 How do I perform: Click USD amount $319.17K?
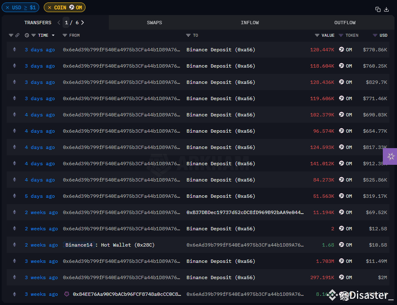tap(375, 196)
